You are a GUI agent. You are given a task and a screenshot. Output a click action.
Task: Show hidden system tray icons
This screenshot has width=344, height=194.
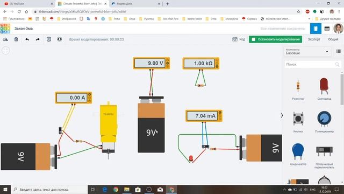284,189
